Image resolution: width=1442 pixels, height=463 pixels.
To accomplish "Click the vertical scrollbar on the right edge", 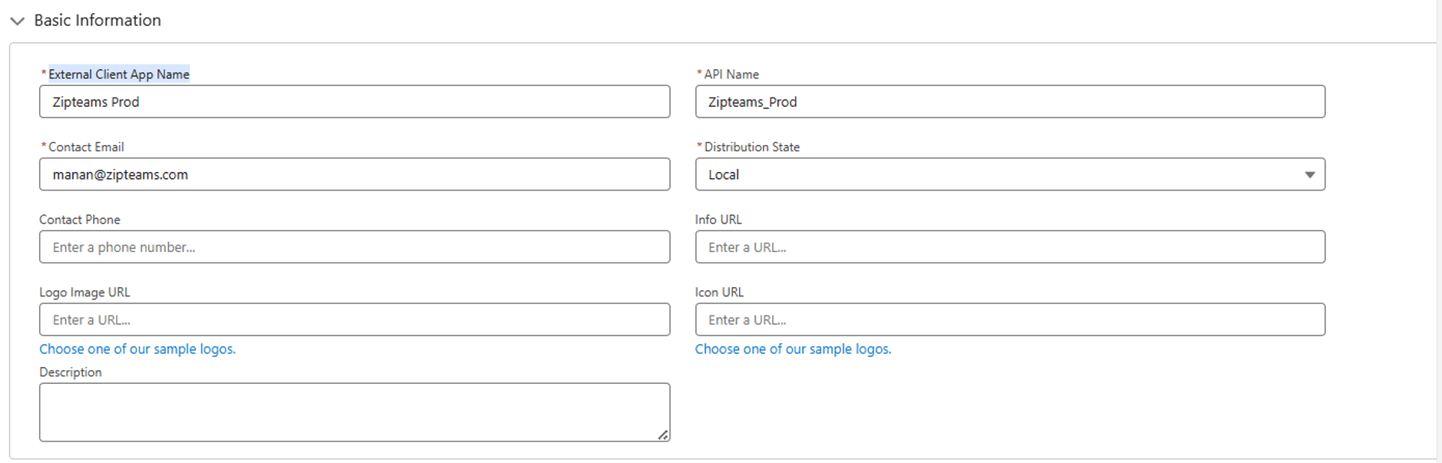I will [1438, 230].
